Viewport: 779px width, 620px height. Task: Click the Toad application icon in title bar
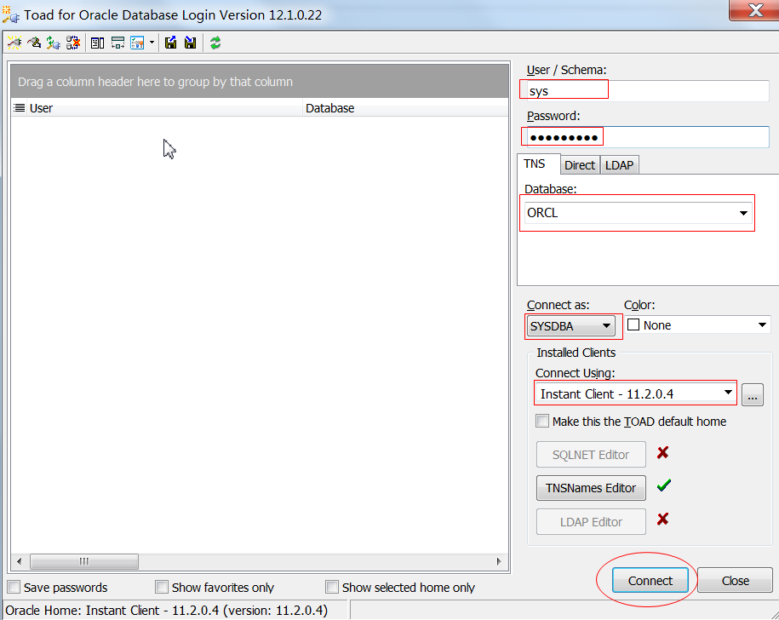pos(10,14)
